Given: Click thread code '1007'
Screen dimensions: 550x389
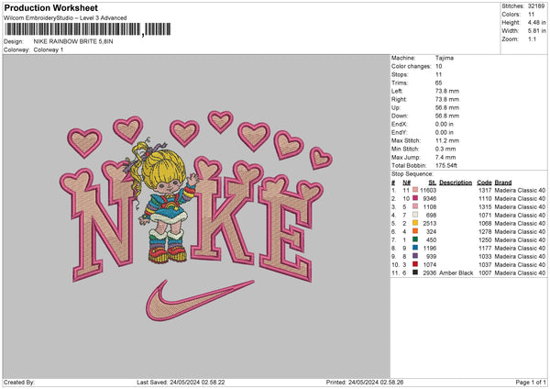Looking at the screenshot, I should (485, 272).
